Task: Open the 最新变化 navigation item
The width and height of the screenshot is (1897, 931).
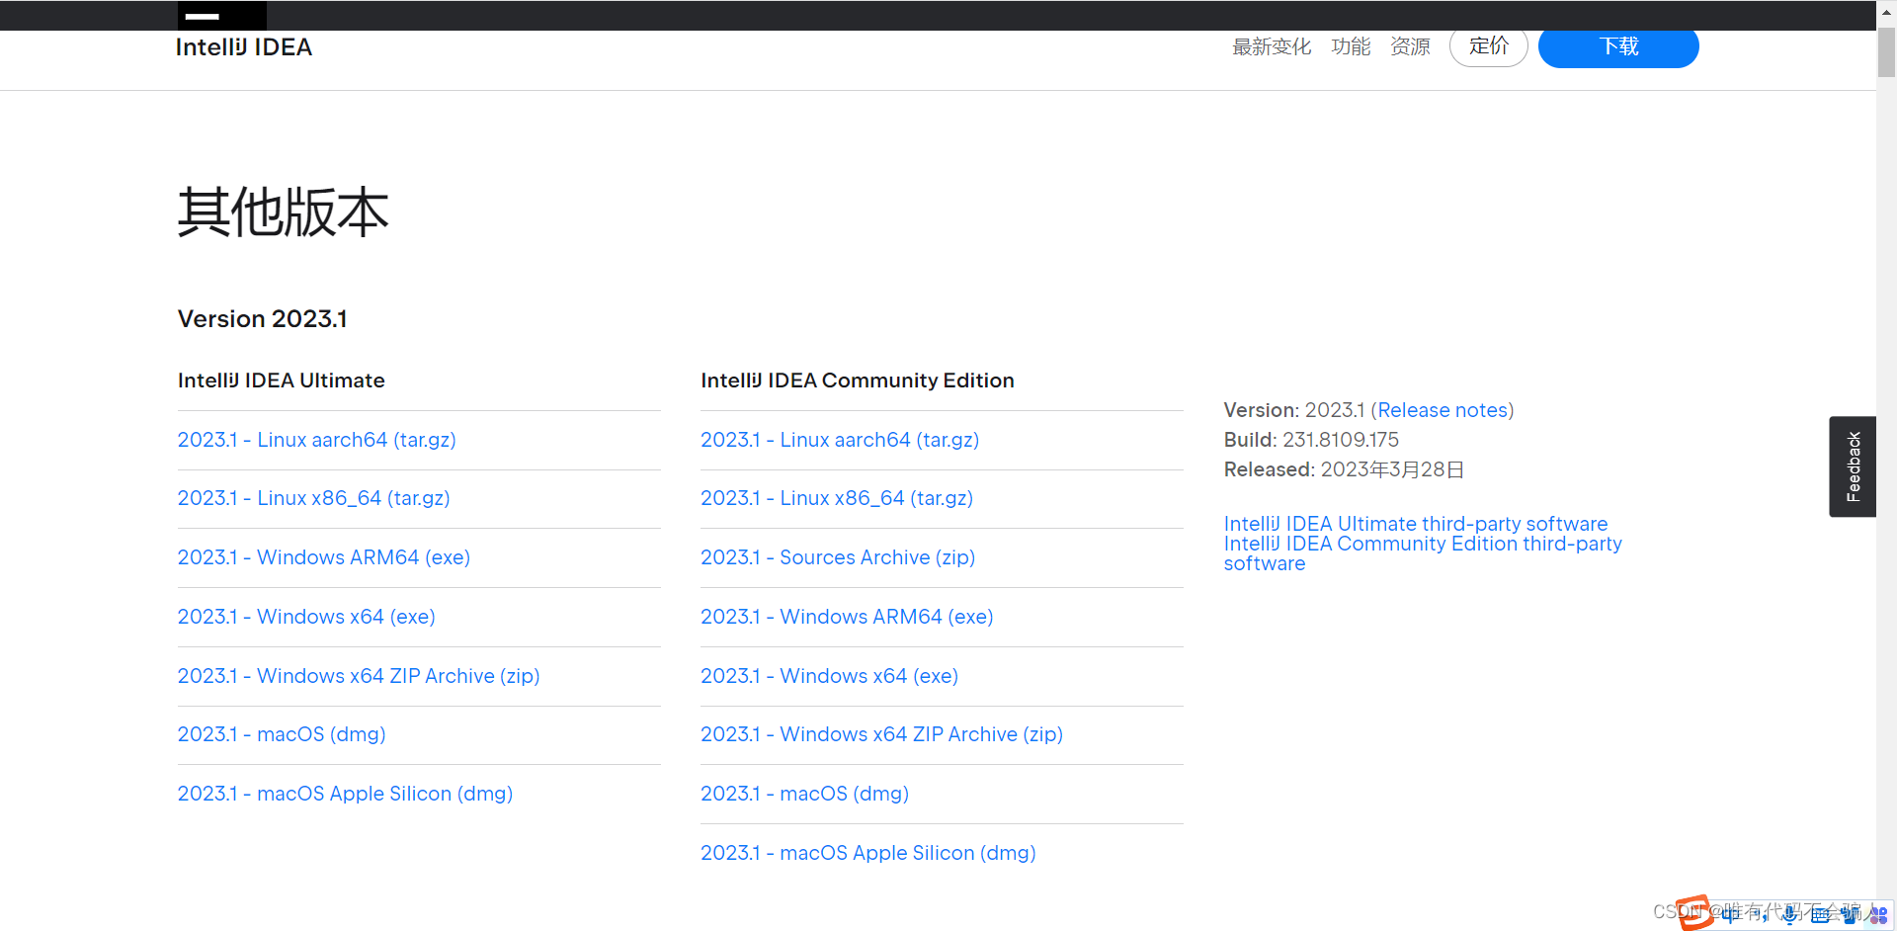Action: (1272, 46)
